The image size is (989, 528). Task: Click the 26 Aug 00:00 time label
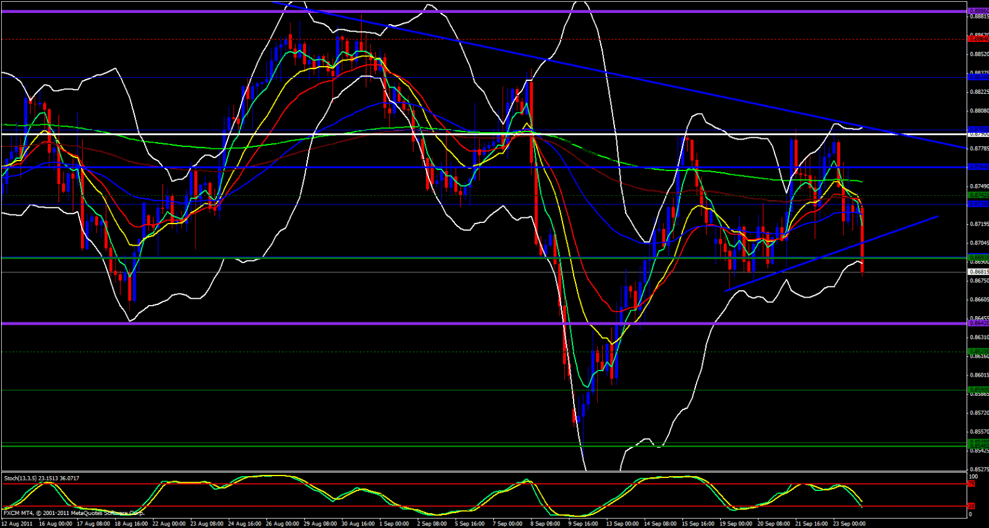point(282,524)
